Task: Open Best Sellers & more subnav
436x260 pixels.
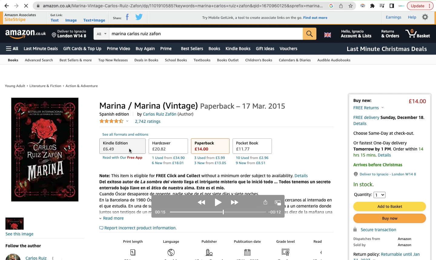Action: pos(75,60)
